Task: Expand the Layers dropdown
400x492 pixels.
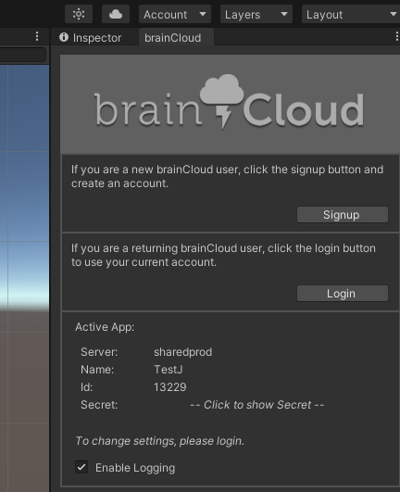Action: point(256,14)
